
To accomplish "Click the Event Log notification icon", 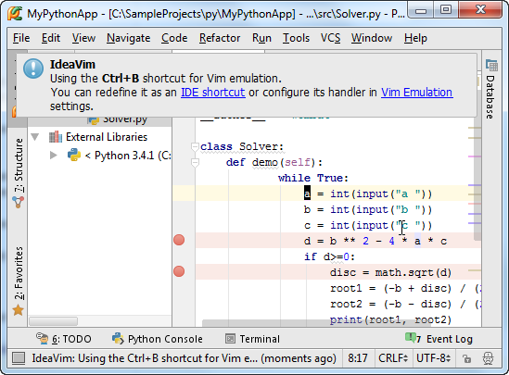I will click(411, 338).
